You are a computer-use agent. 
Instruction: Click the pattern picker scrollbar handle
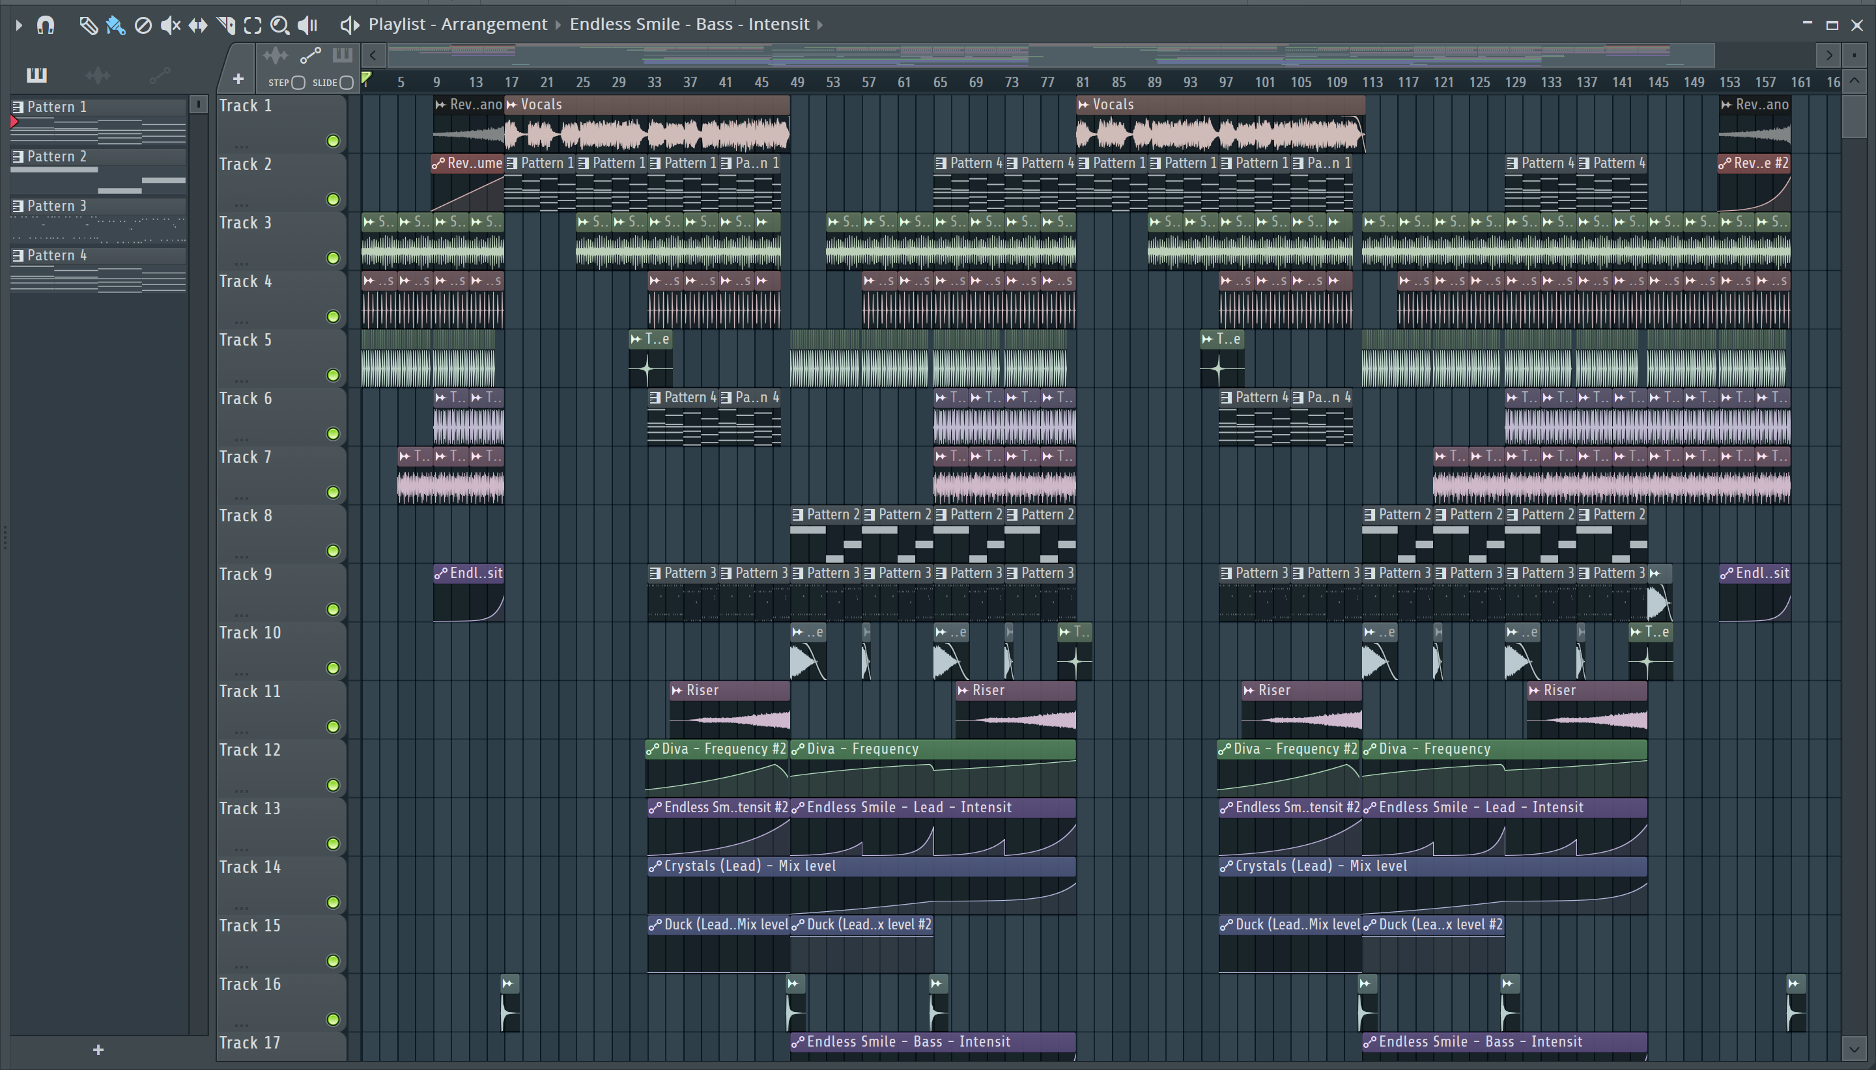(x=199, y=105)
